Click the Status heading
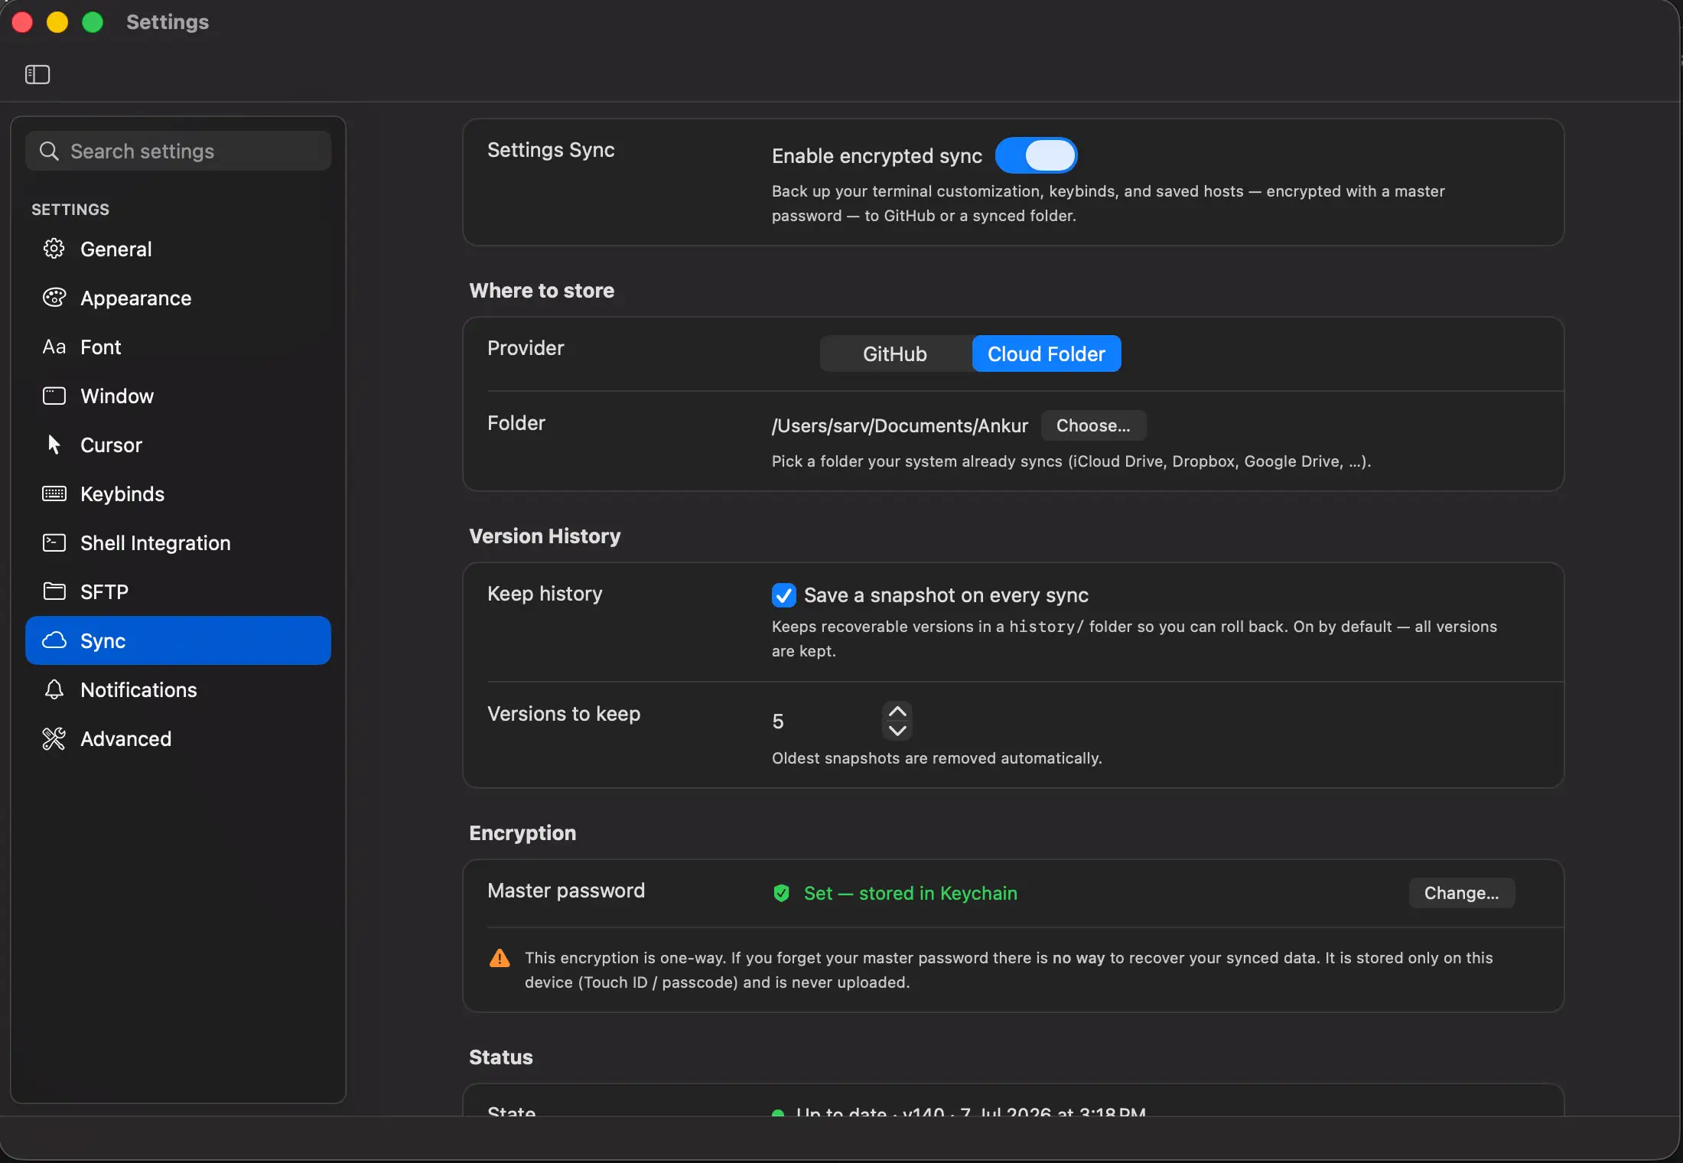 pyautogui.click(x=501, y=1057)
